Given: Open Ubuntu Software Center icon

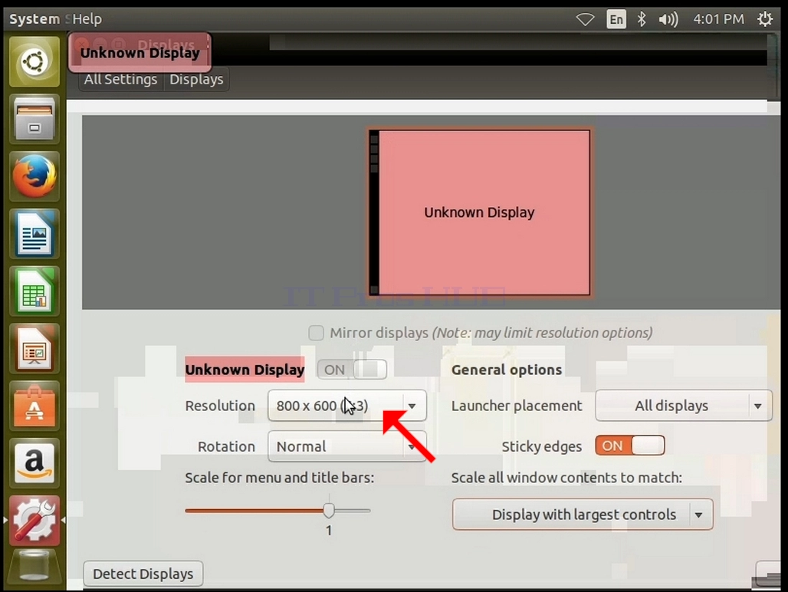Looking at the screenshot, I should [x=34, y=406].
